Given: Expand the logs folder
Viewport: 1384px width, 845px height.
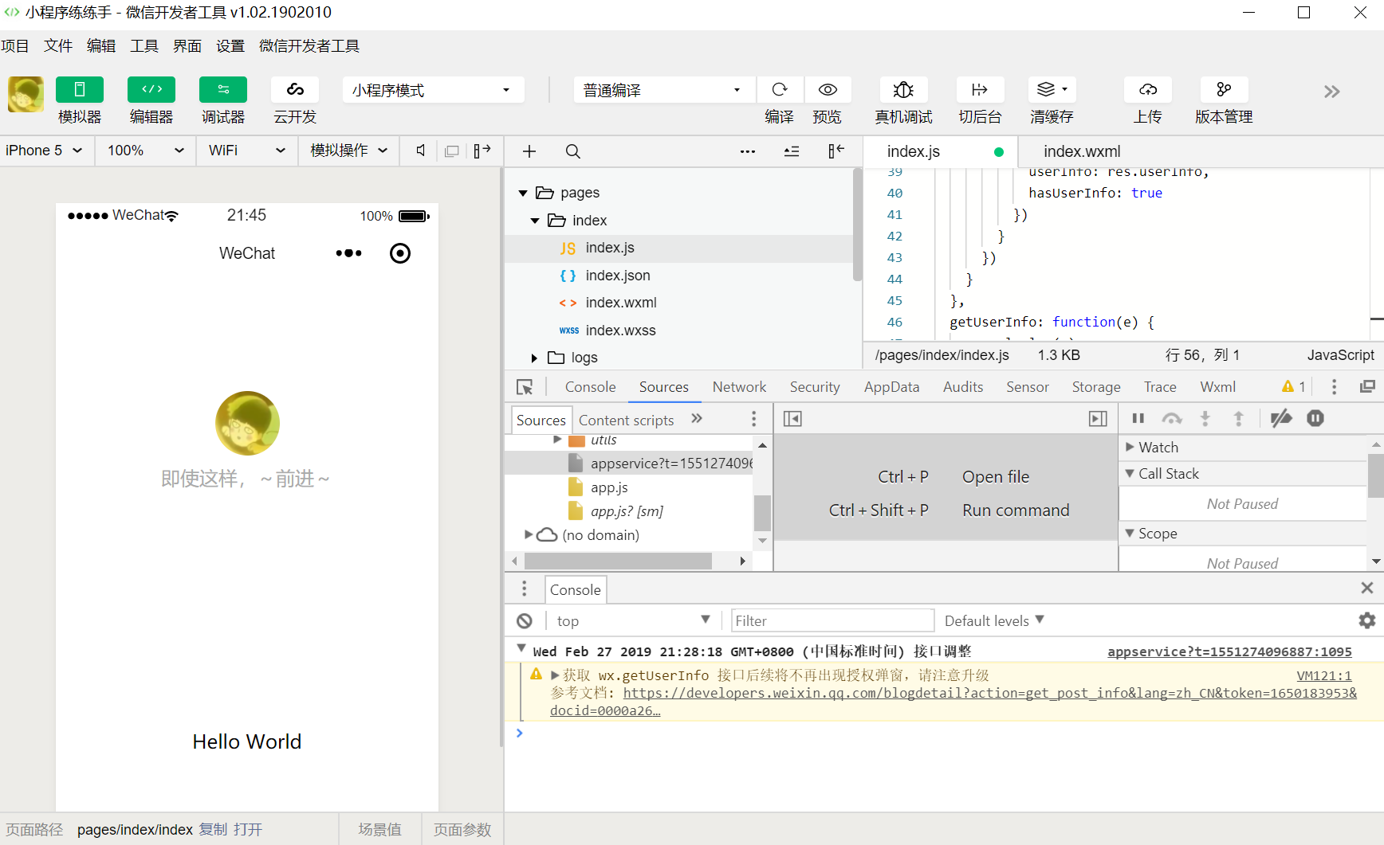Looking at the screenshot, I should point(534,358).
